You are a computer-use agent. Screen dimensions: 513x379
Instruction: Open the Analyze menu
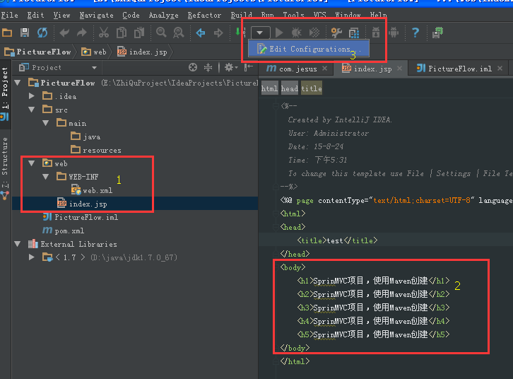pyautogui.click(x=164, y=15)
